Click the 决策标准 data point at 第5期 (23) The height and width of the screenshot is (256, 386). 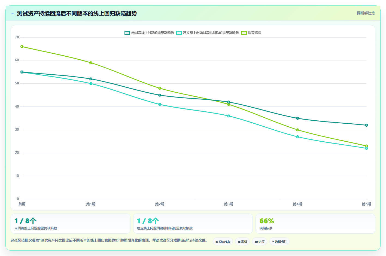click(x=367, y=146)
